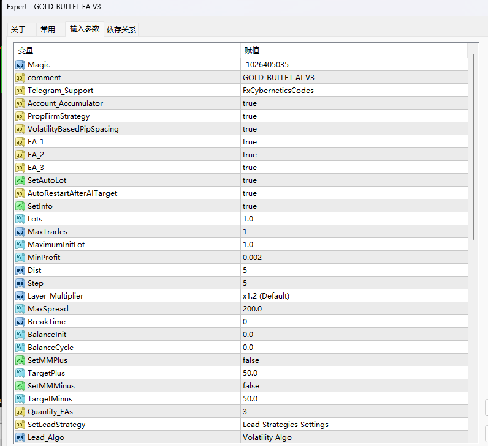Click the integer icon next to MaxTrades

point(20,232)
